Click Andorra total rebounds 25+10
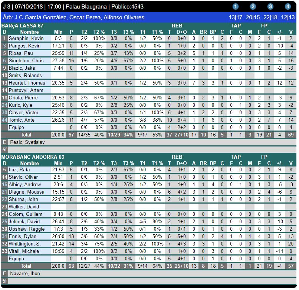This screenshot has width=299, height=290. click(181, 266)
